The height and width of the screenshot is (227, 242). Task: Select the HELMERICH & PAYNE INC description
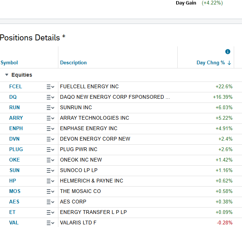click(x=92, y=181)
